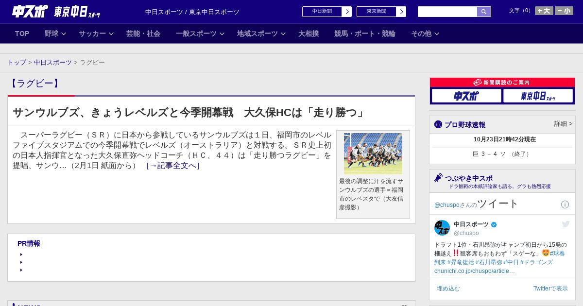Click arrow beside 中日新聞 button
This screenshot has height=306, width=583.
click(x=347, y=12)
